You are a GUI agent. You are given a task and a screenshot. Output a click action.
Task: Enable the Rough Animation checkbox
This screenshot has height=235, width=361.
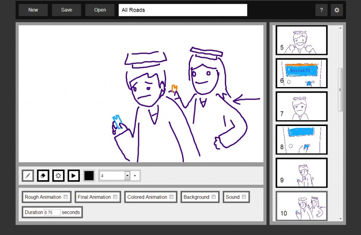click(66, 197)
